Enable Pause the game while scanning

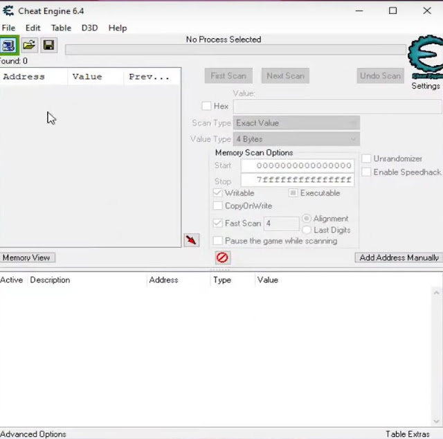pos(217,240)
